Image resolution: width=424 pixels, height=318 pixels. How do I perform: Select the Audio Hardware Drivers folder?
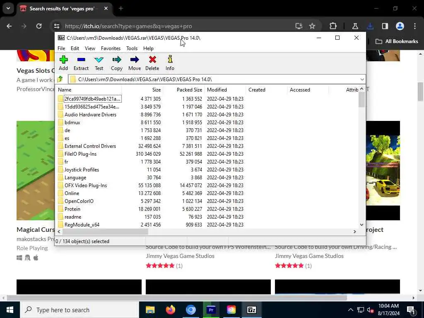click(x=90, y=115)
